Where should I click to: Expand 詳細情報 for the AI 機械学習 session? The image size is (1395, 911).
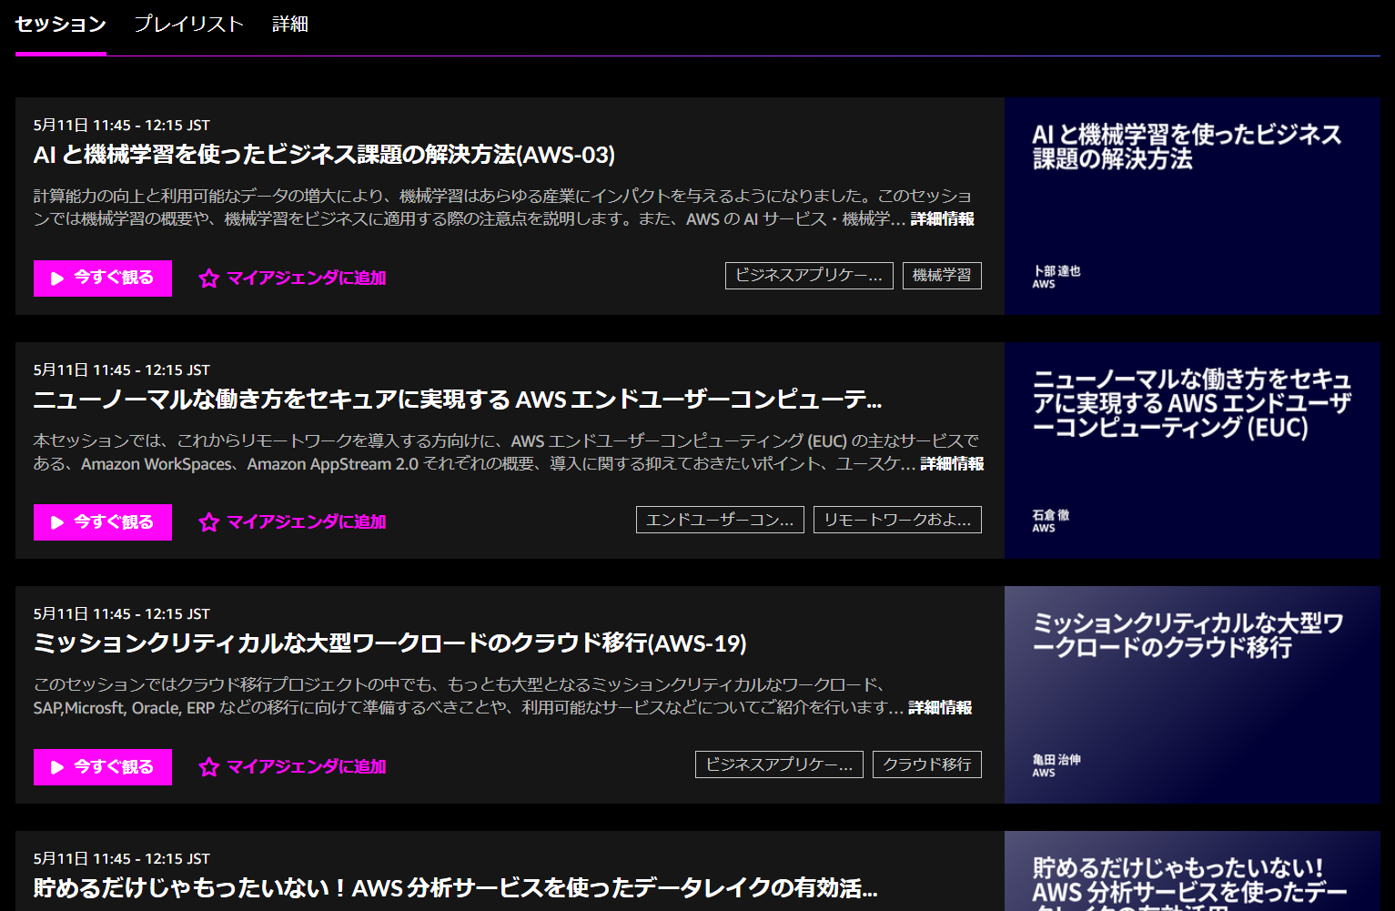point(942,219)
